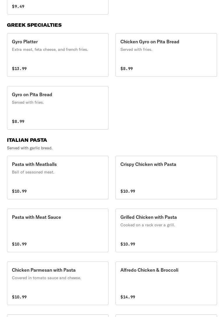Open Alfredo Chicken & Broccoli item
Viewport: 224px width, 317px height.
coord(166,283)
